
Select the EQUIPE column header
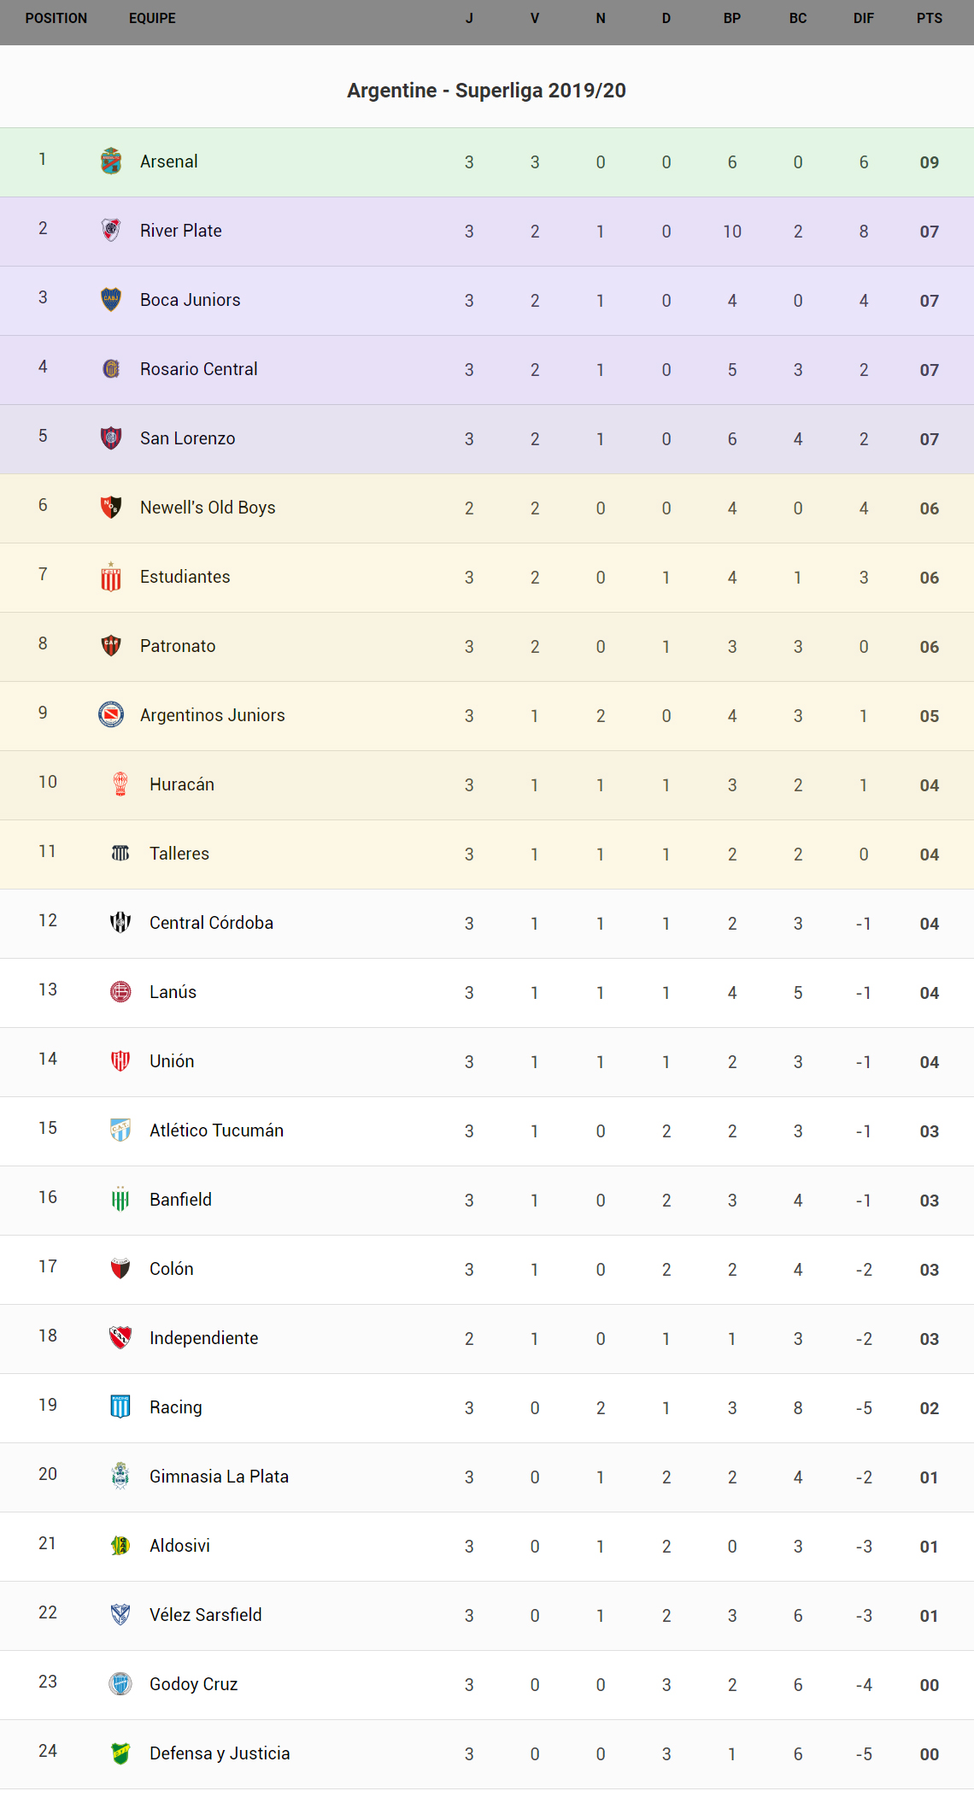click(152, 18)
